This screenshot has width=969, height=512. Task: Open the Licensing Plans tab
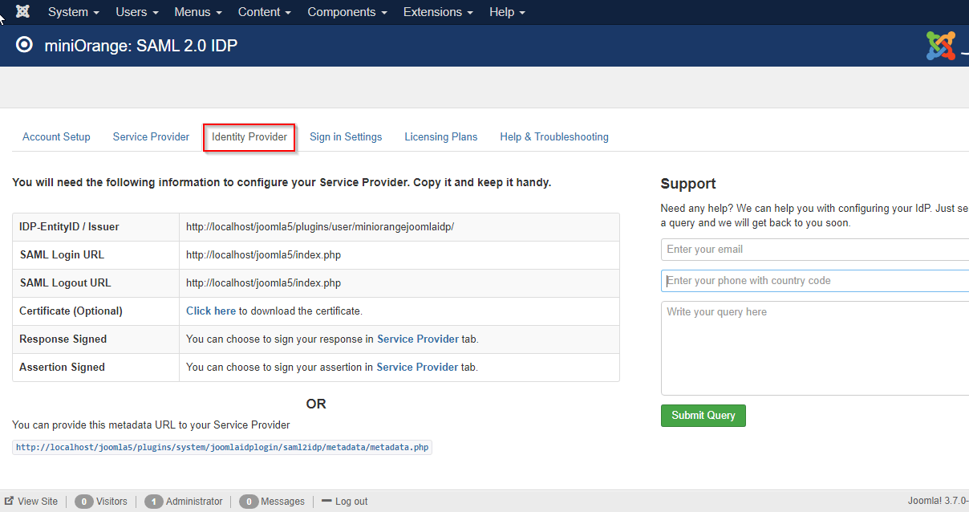(x=441, y=137)
